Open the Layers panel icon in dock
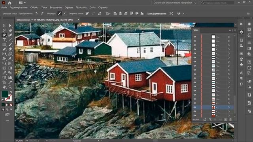Image resolution: width=253 pixels, height=142 pixels. click(242, 32)
